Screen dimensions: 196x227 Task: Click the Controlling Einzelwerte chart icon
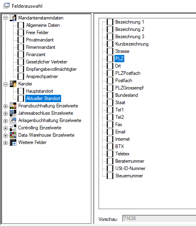pos(13,128)
